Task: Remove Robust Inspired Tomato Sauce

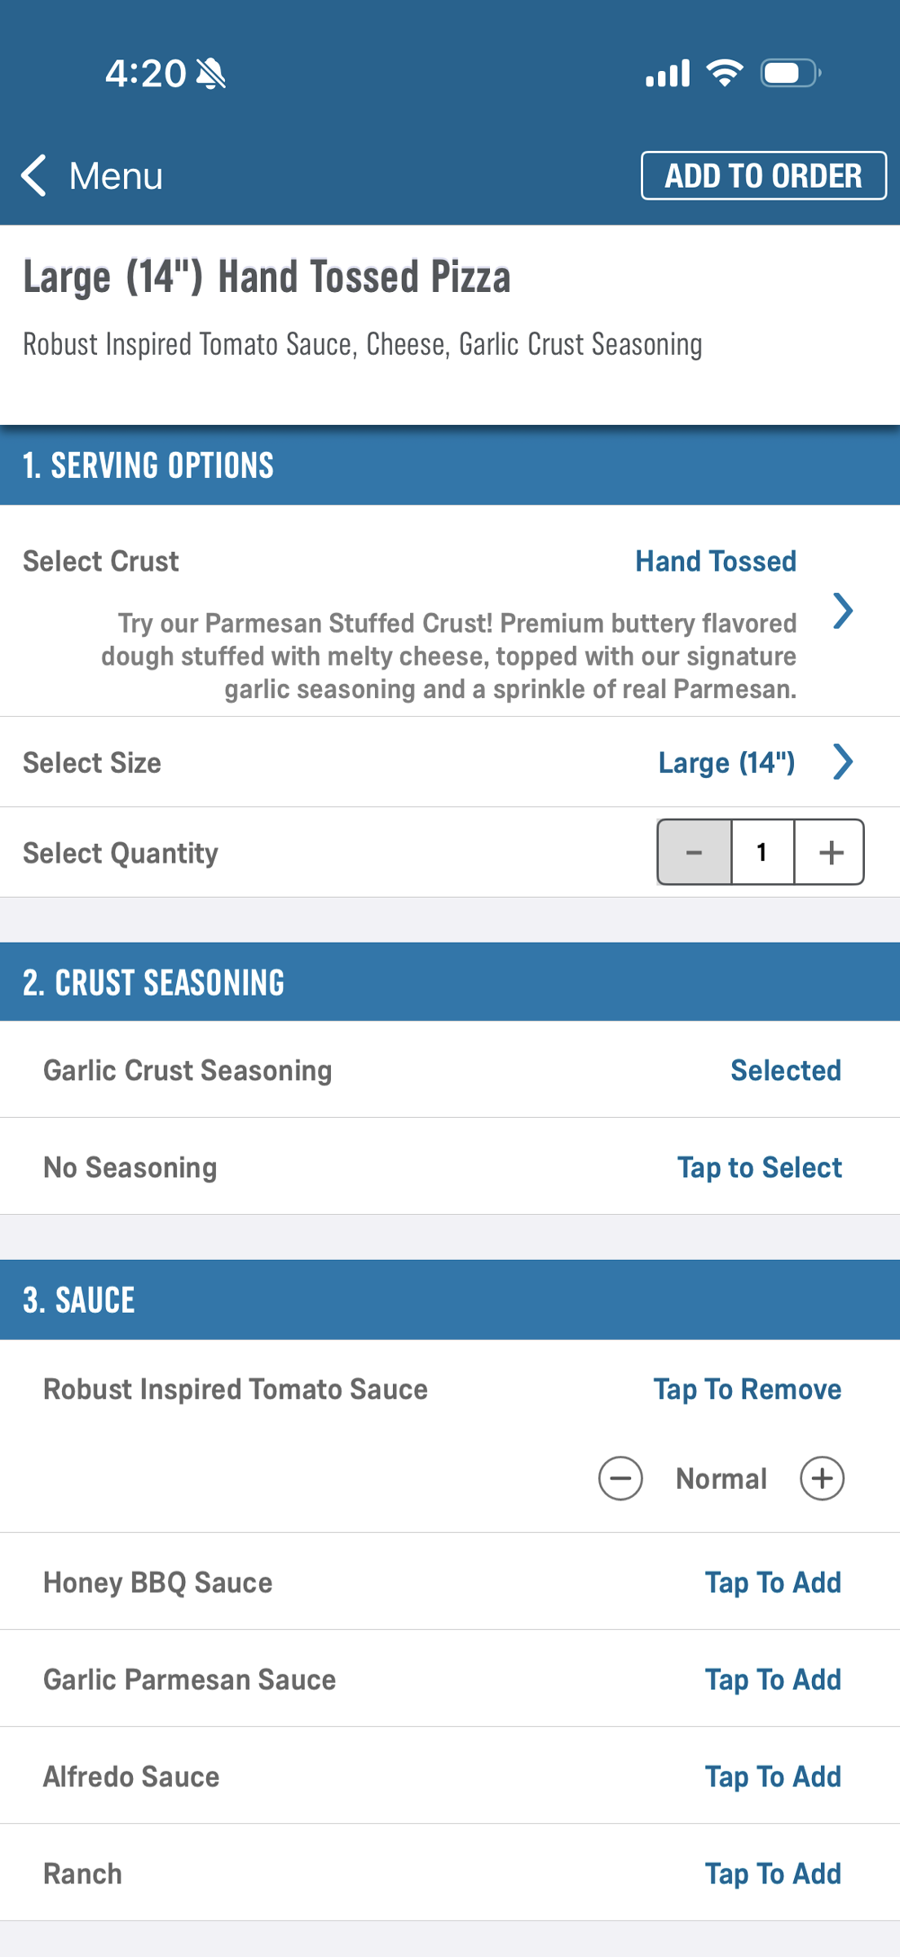Action: coord(748,1389)
